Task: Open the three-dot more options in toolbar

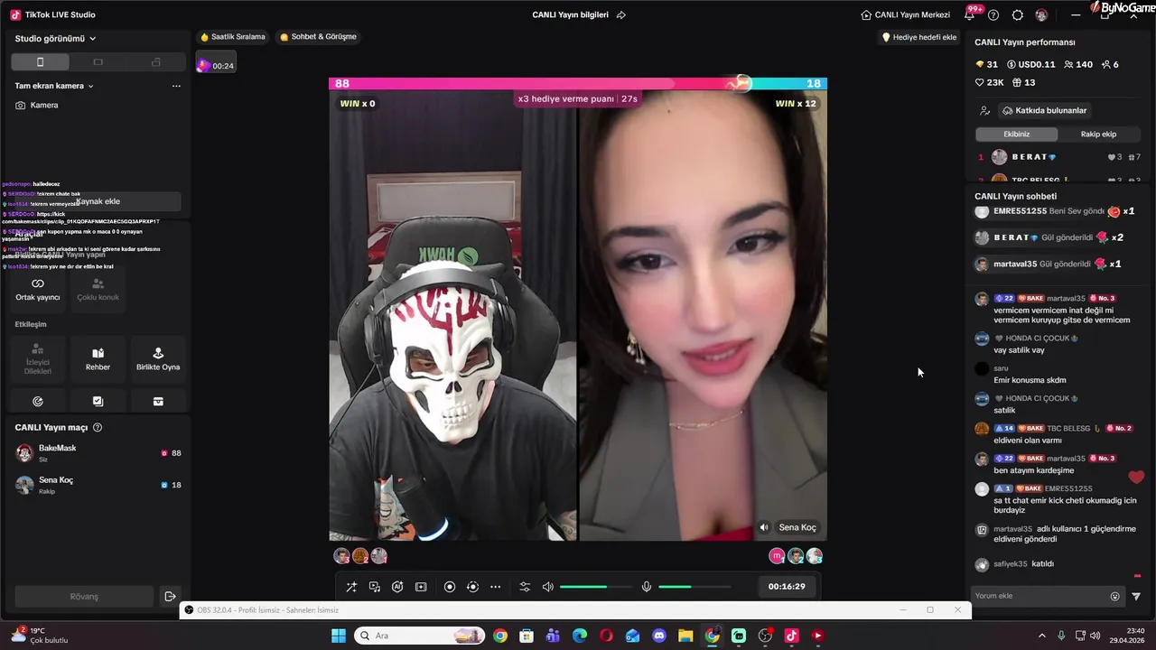Action: click(495, 587)
